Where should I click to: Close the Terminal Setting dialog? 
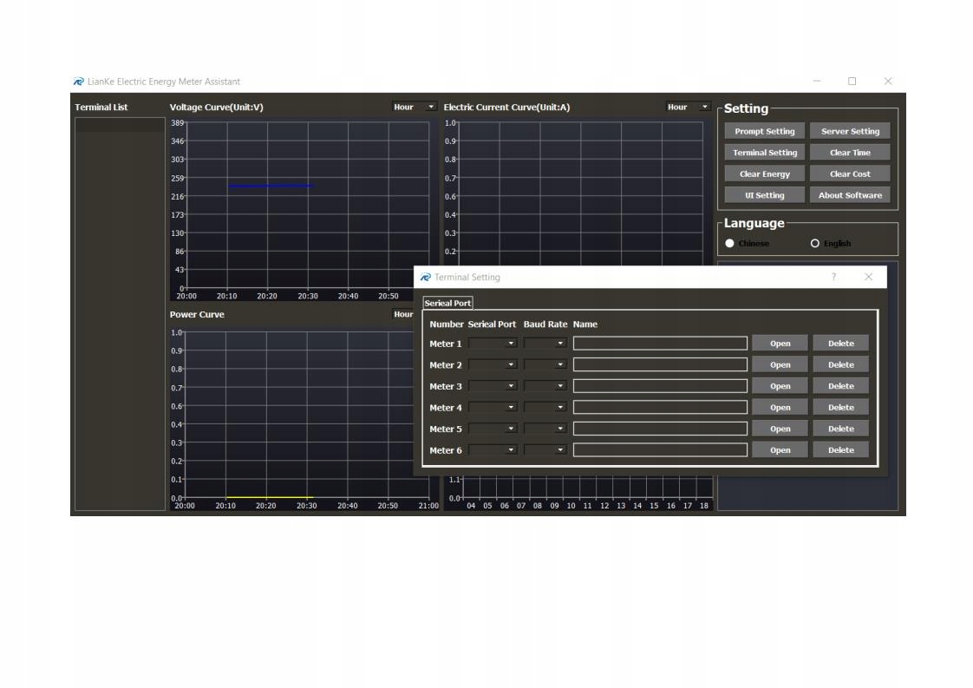(x=868, y=277)
